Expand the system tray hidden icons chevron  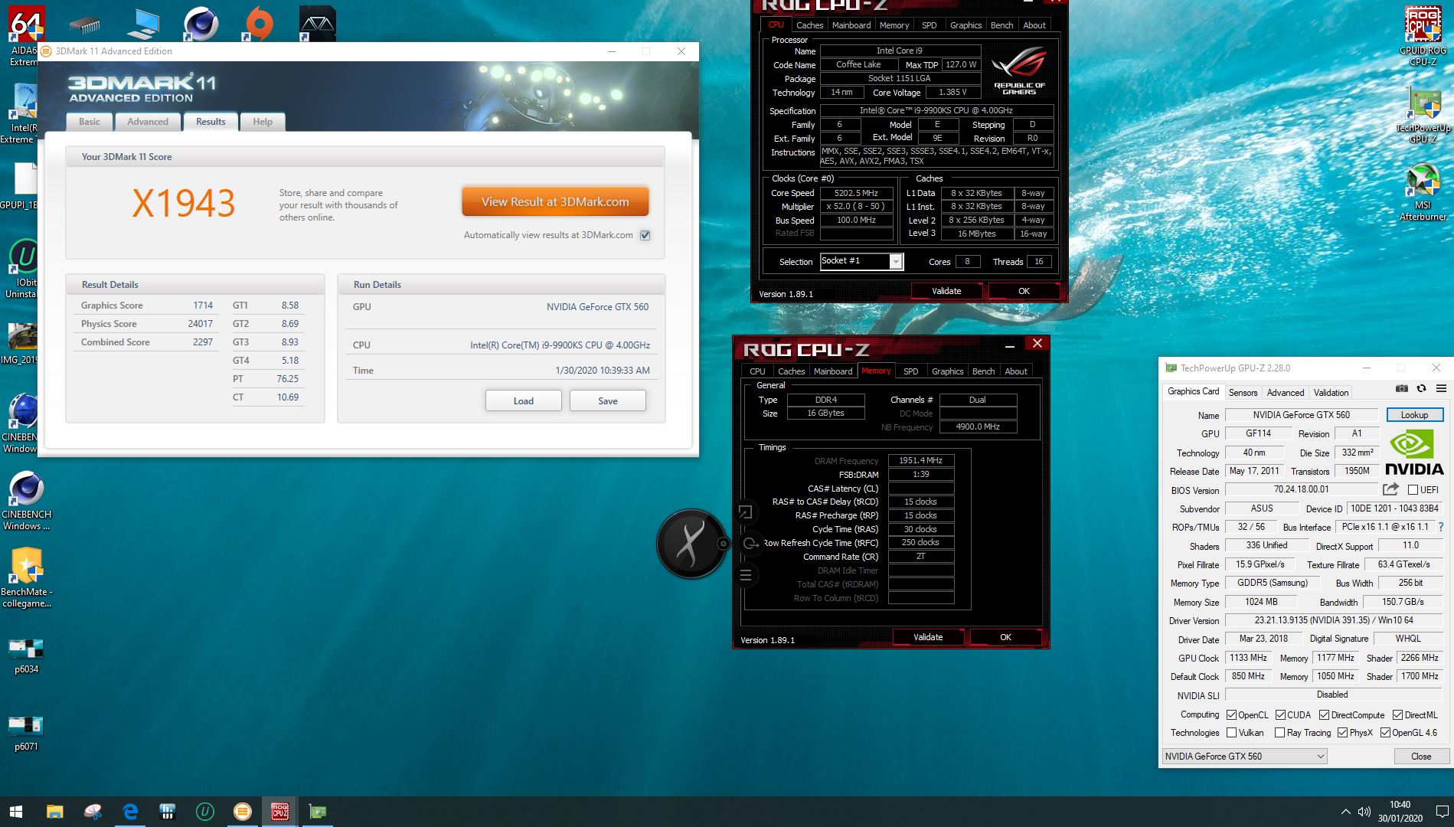click(x=1345, y=812)
